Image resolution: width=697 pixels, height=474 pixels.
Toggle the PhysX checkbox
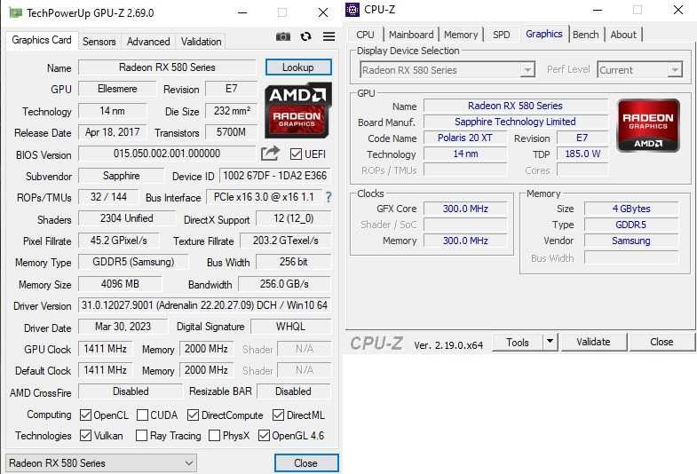pyautogui.click(x=214, y=435)
